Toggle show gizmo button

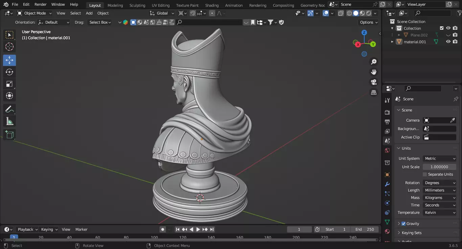point(310,13)
